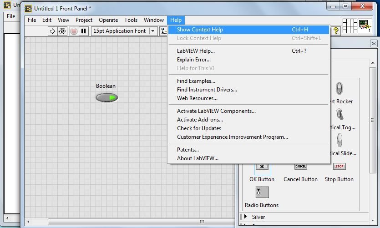This screenshot has height=228, width=380.
Task: Open the Project menu
Action: [84, 20]
